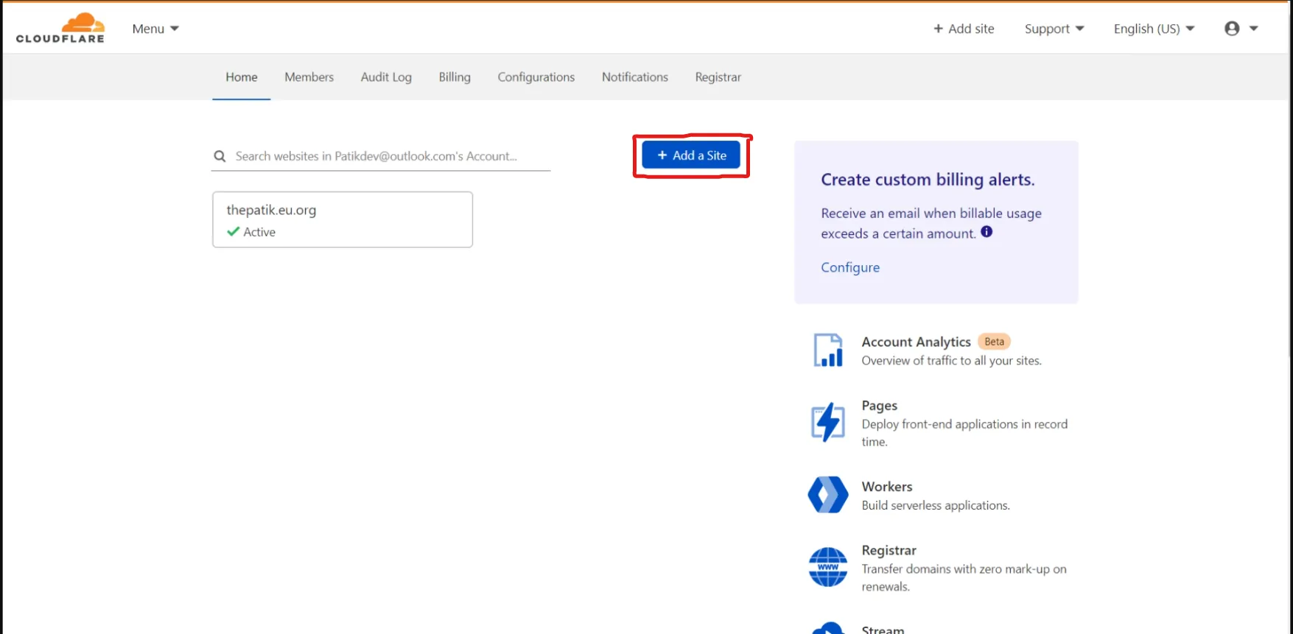Open the Menu dropdown
1293x634 pixels.
coord(155,29)
